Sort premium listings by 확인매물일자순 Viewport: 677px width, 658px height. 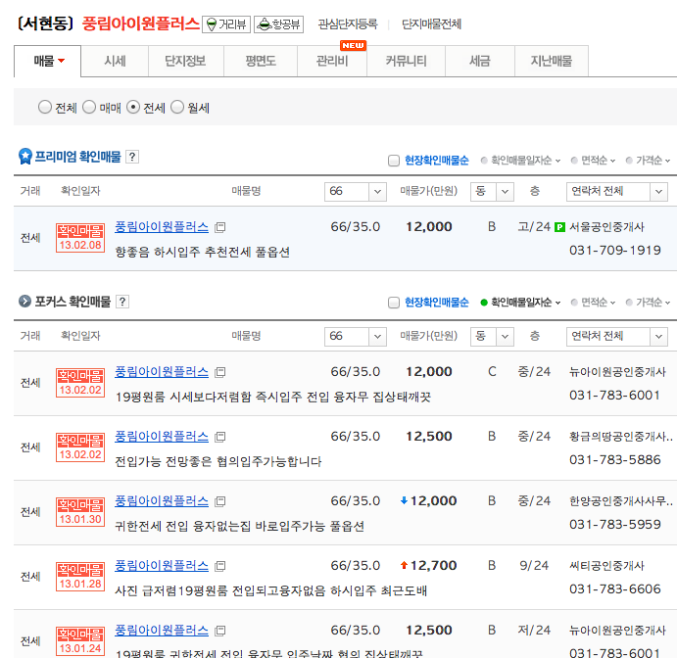click(520, 161)
